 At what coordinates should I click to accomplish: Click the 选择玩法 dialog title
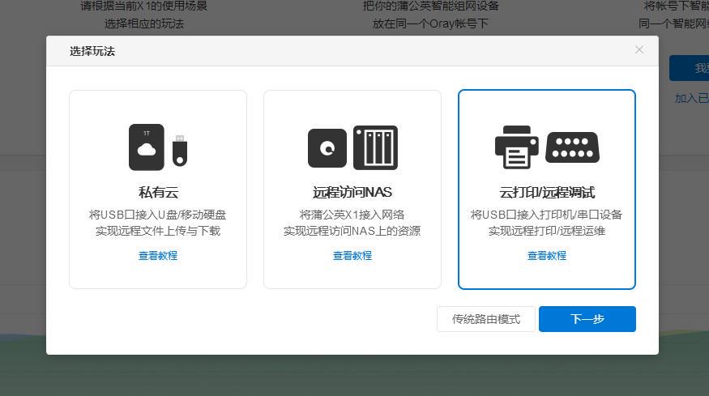[92, 51]
